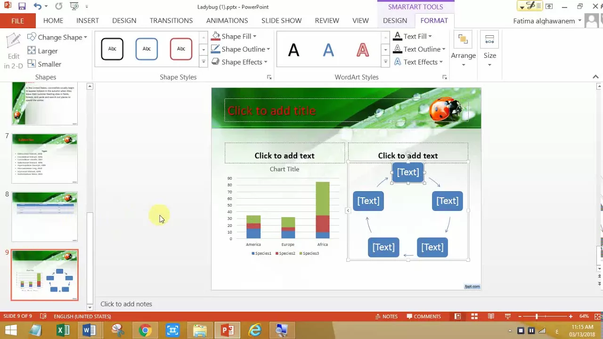The height and width of the screenshot is (339, 603).
Task: Open Excel from the taskbar
Action: tap(63, 331)
